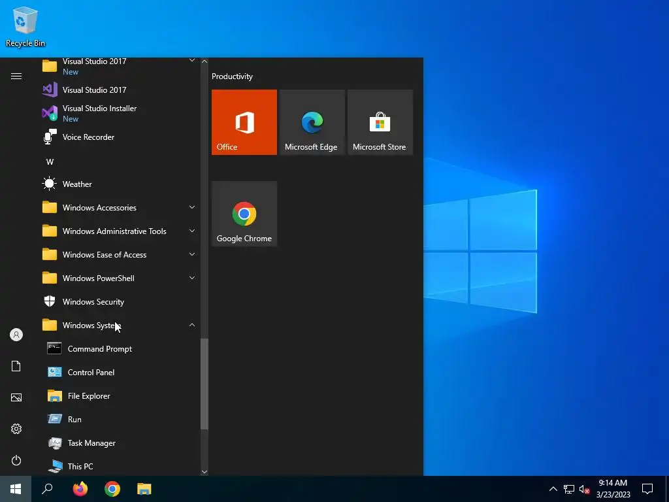This screenshot has width=669, height=502.
Task: Open File Explorer from Windows System list
Action: pyautogui.click(x=120, y=395)
